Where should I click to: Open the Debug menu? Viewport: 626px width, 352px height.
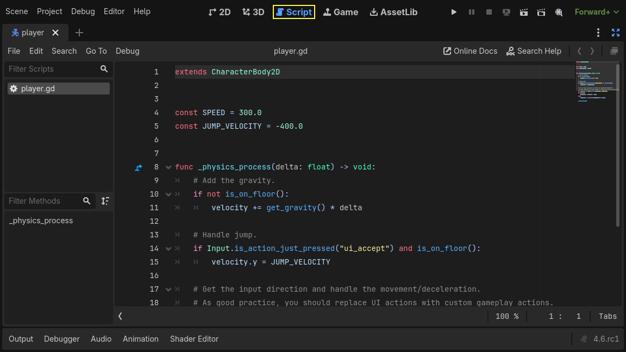[x=83, y=11]
